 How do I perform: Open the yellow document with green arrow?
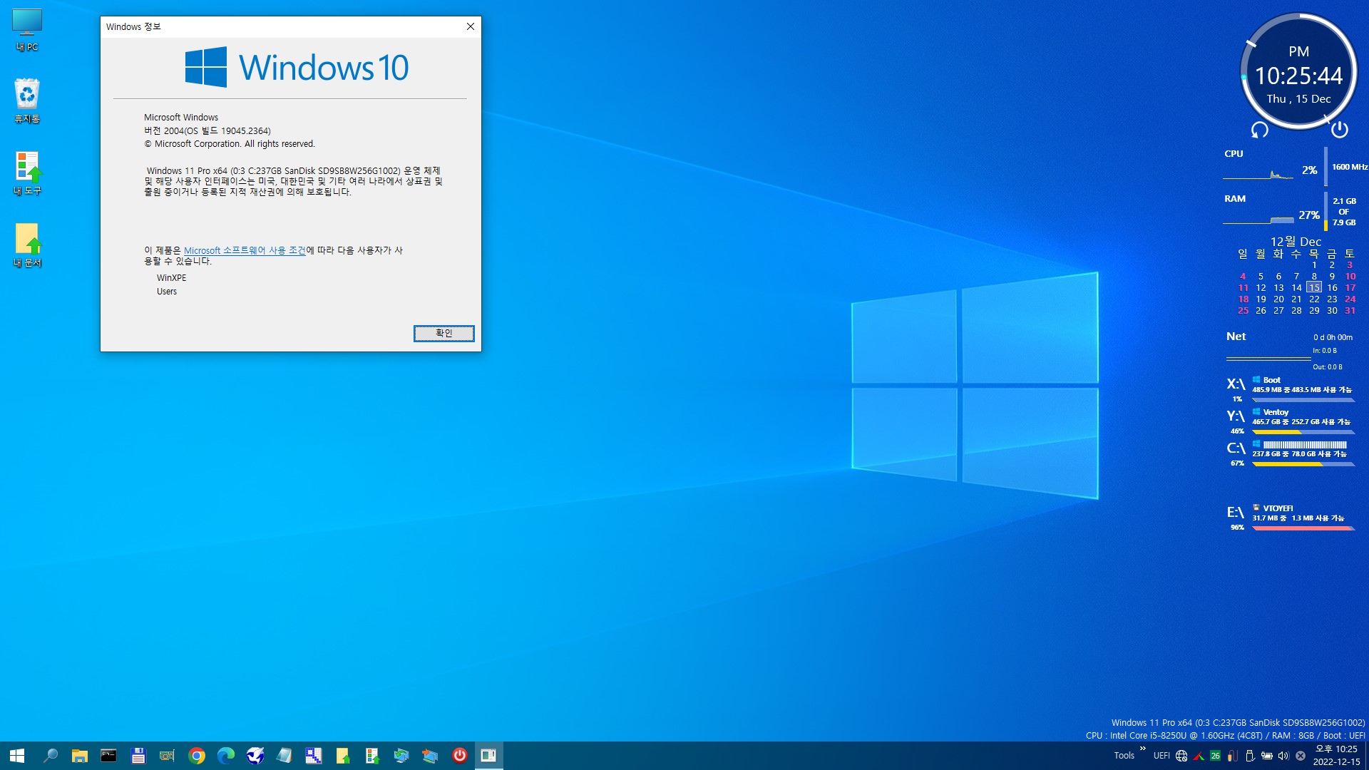click(x=343, y=756)
